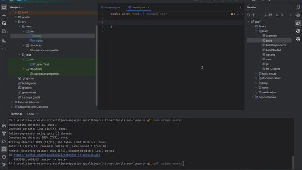Open the Problems tool window icon
This screenshot has height=170, width=302.
pos(4,157)
